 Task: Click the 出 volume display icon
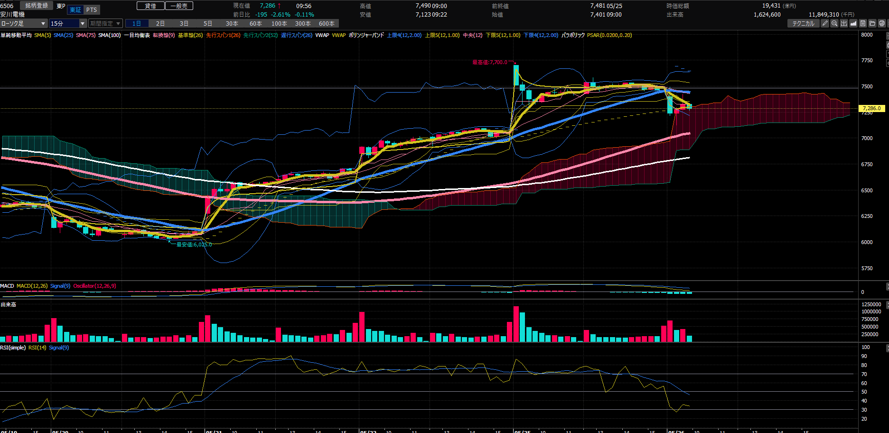click(844, 23)
